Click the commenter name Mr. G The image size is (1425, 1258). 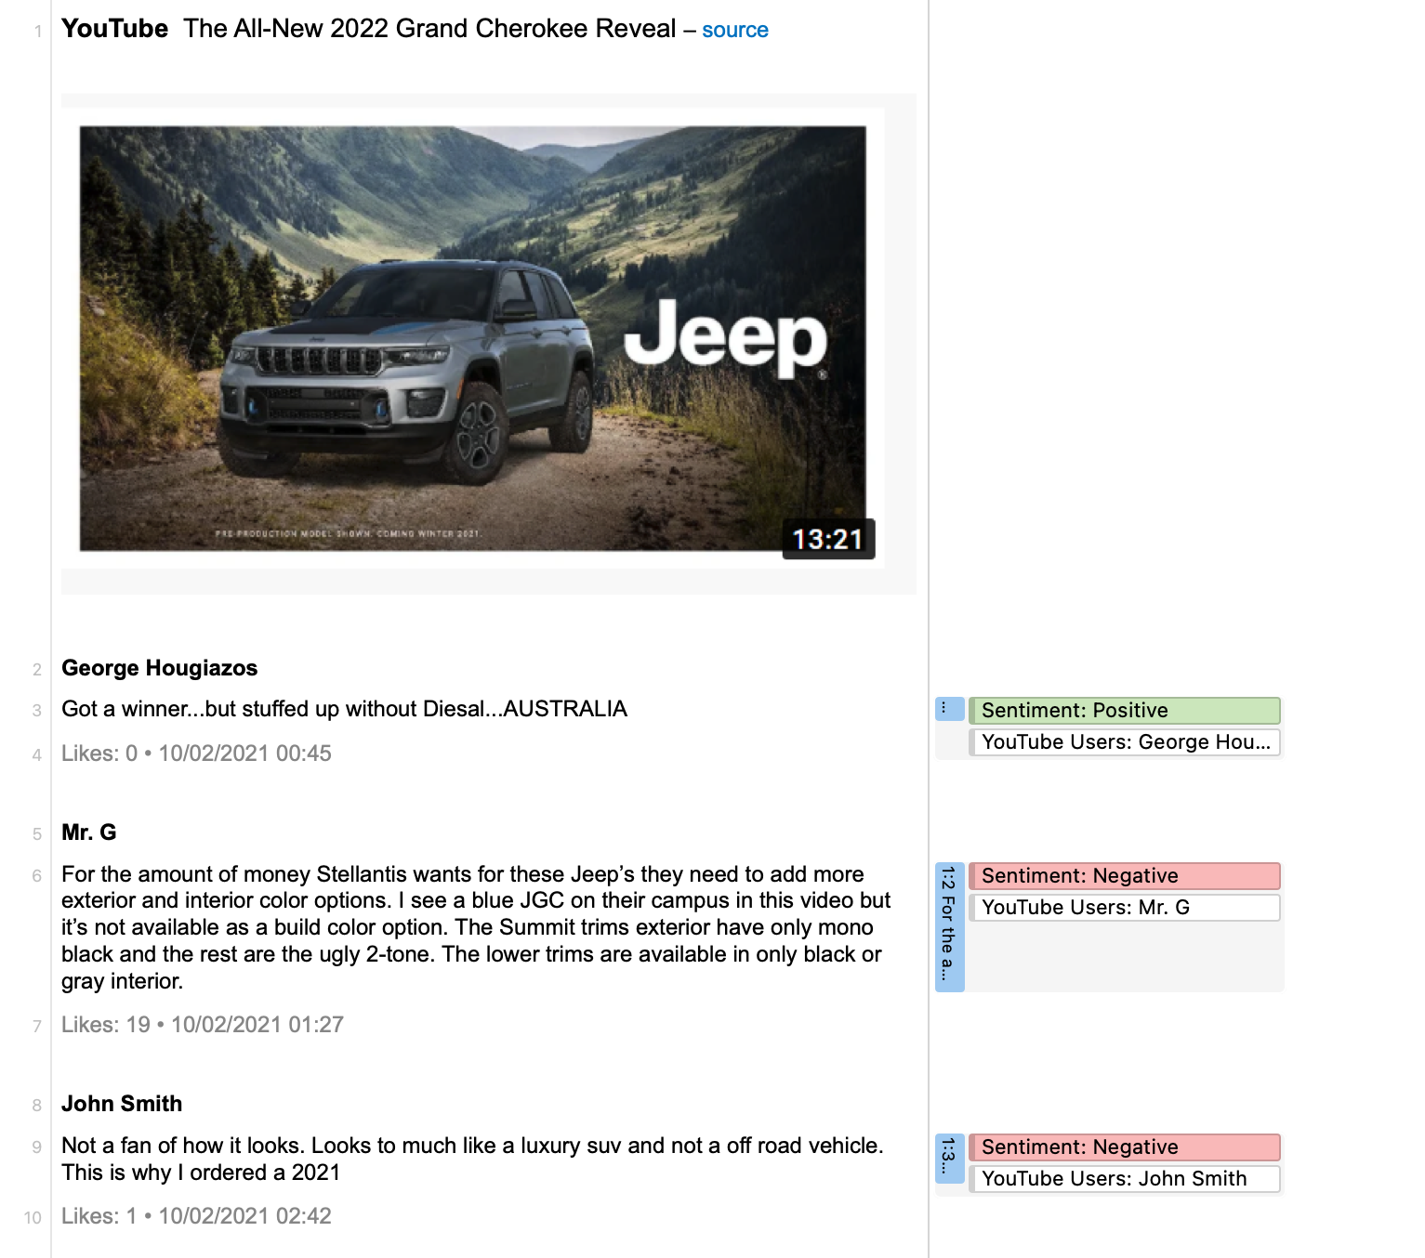(89, 832)
